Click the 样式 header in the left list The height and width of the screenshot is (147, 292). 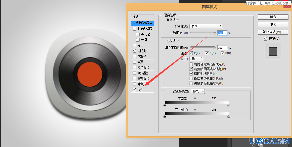click(143, 17)
